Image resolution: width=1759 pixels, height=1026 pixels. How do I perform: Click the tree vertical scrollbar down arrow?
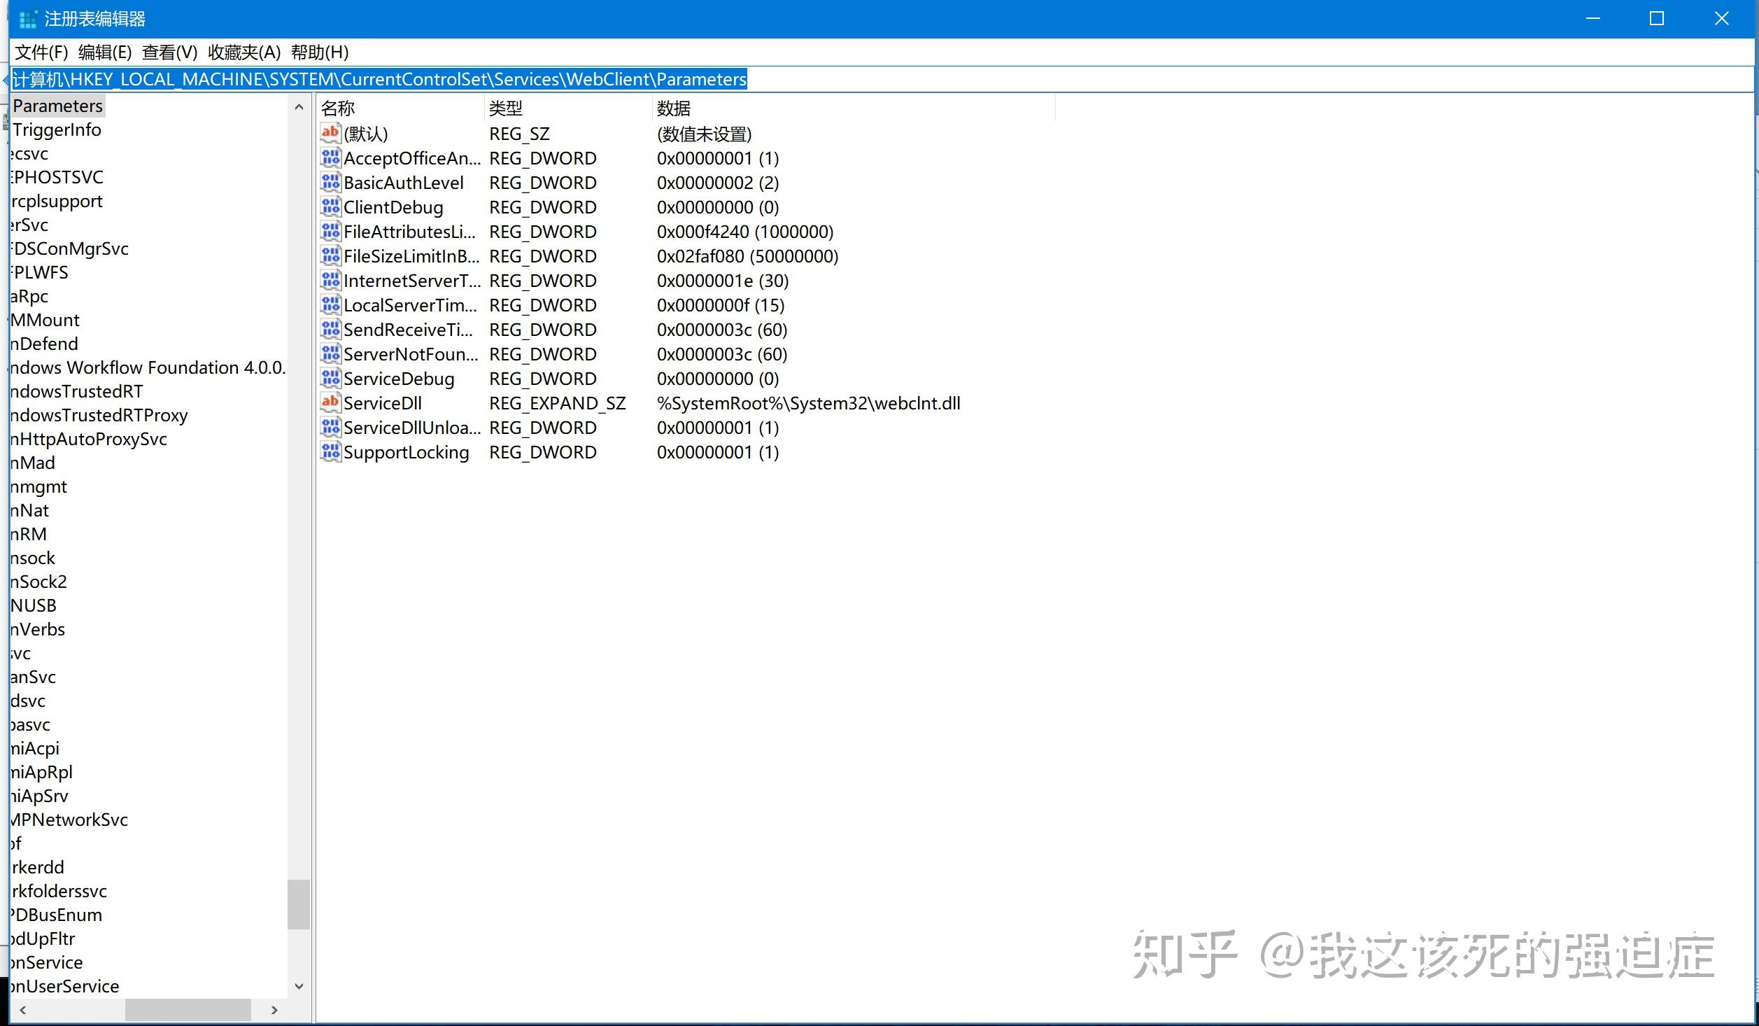[x=299, y=986]
